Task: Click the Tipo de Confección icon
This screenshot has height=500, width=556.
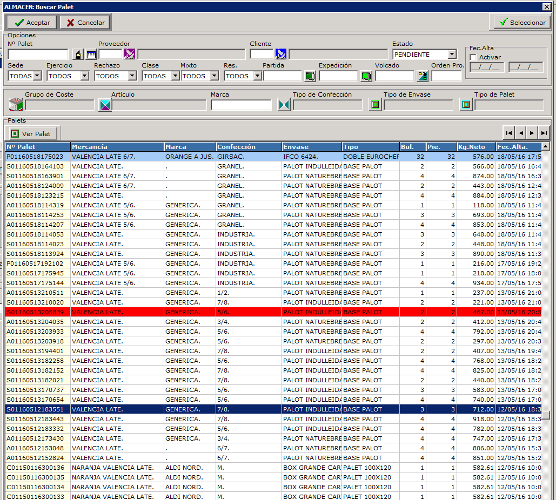Action: click(x=284, y=105)
